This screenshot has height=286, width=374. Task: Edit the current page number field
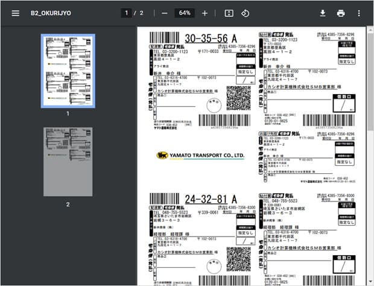click(127, 13)
